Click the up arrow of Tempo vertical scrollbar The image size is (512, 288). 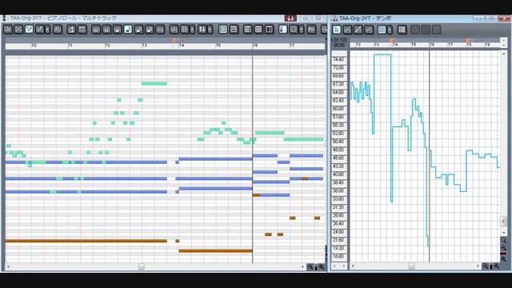pyautogui.click(x=503, y=54)
